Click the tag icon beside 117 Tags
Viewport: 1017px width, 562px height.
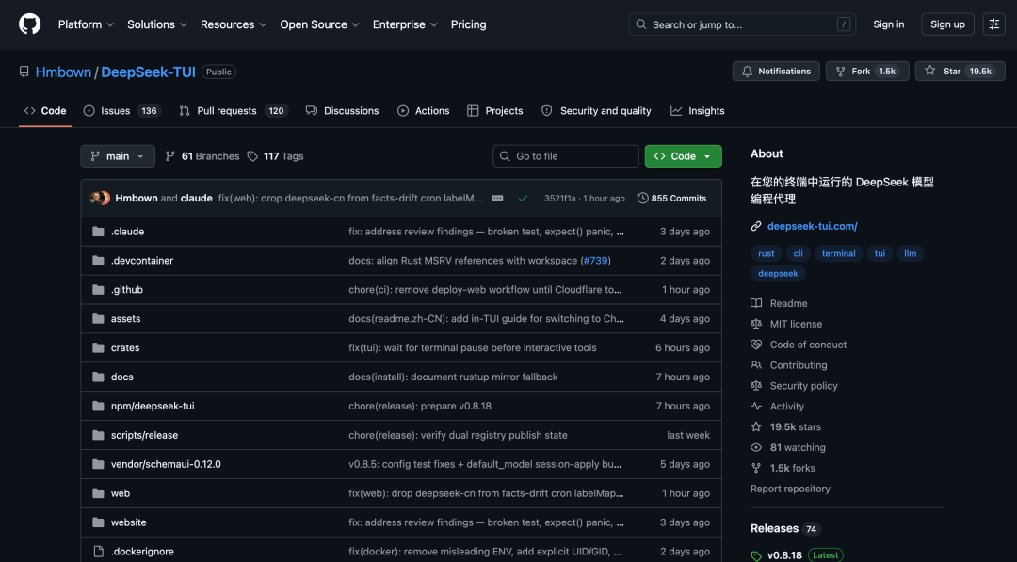pos(252,156)
